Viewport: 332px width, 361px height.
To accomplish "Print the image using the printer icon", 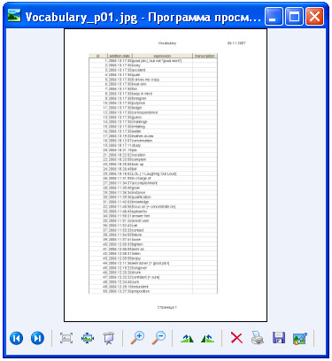I will (258, 338).
